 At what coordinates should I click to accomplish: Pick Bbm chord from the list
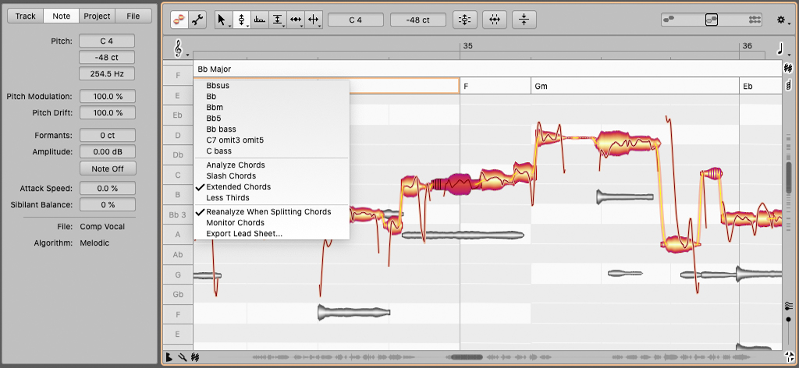click(215, 108)
